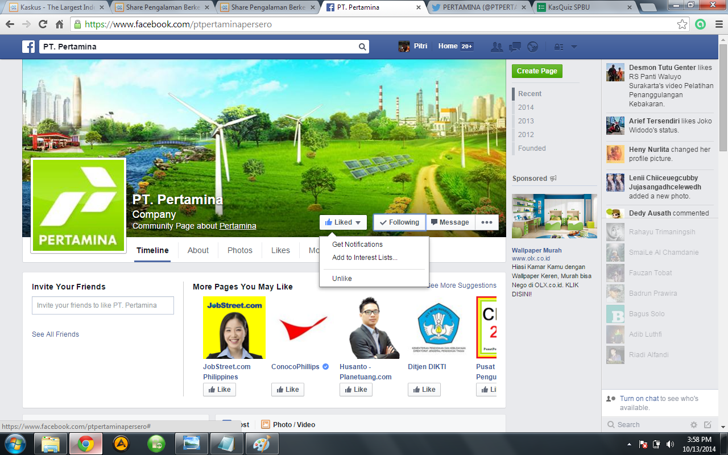Screen dimensions: 728x455
Task: Click Chrome's forward arrow
Action: tap(26, 24)
